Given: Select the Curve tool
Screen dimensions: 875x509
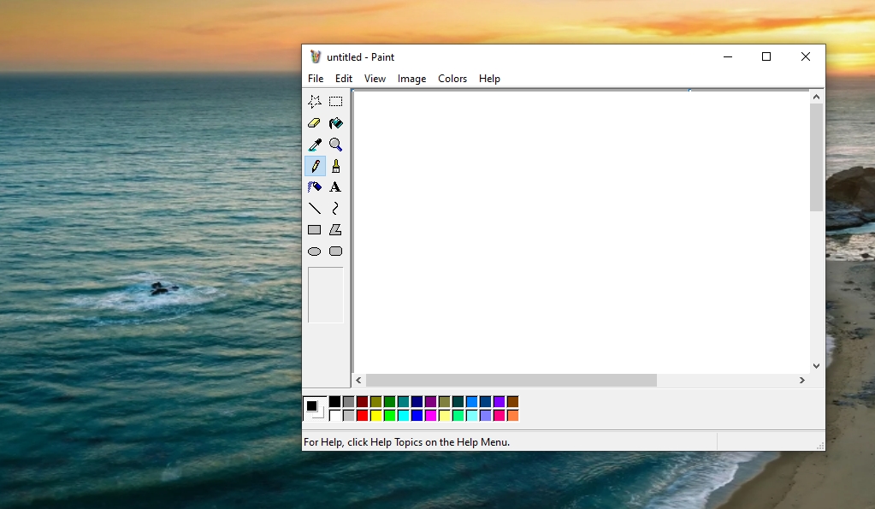Looking at the screenshot, I should (x=335, y=208).
